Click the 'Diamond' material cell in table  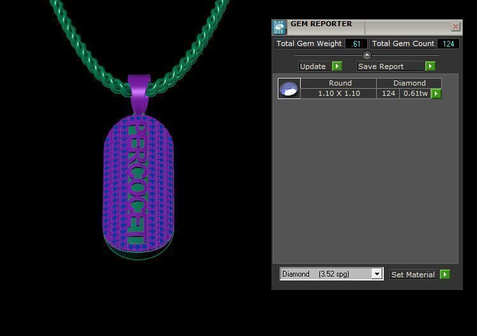coord(409,83)
